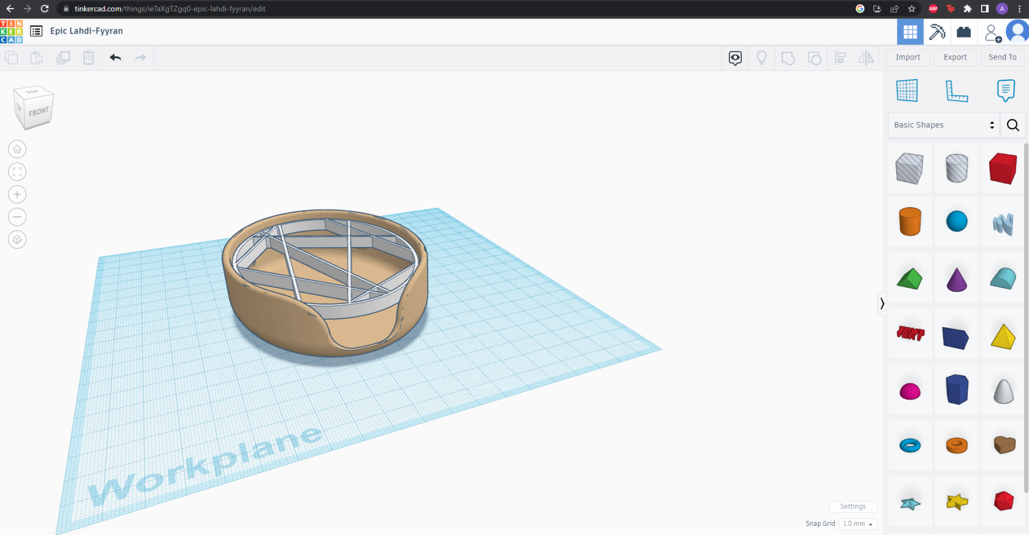This screenshot has width=1029, height=535.
Task: Pick the teal Star shape
Action: (910, 504)
